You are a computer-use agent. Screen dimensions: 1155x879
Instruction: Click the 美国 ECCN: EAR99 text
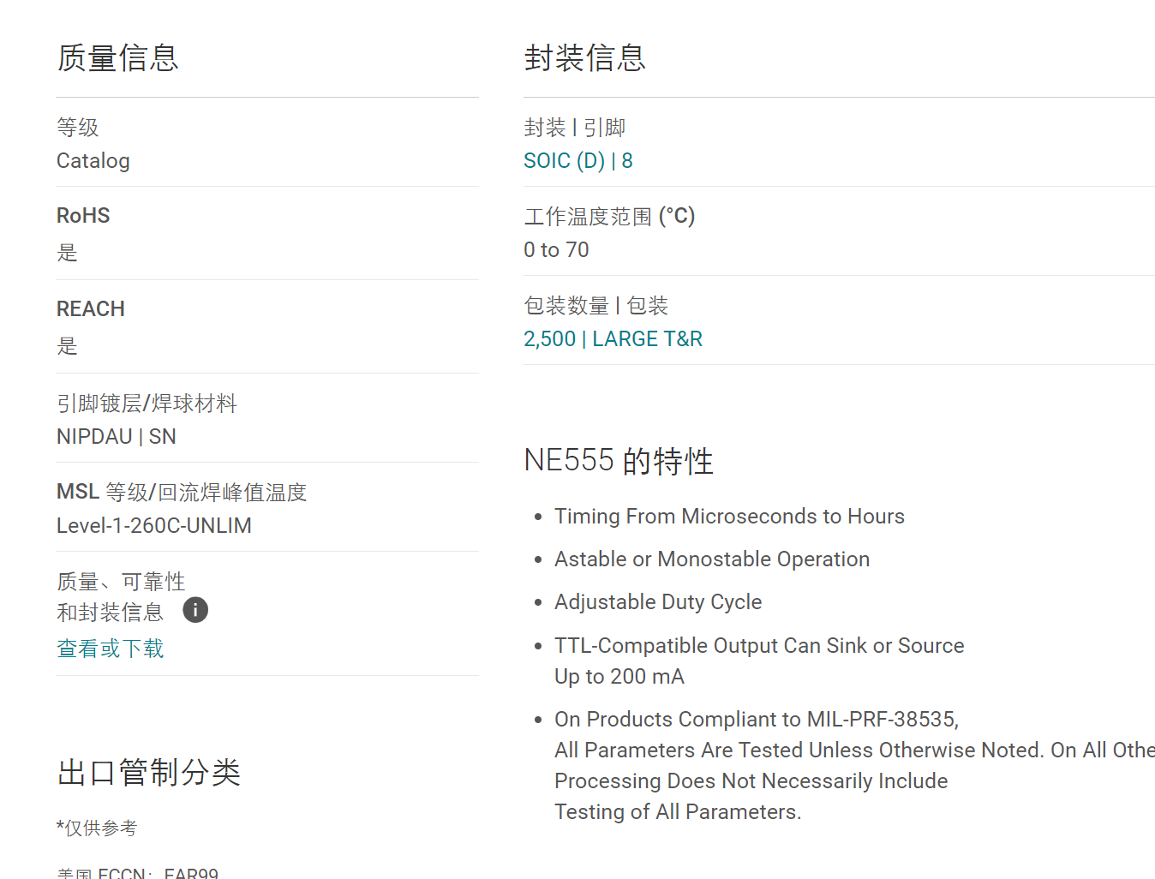tap(137, 873)
